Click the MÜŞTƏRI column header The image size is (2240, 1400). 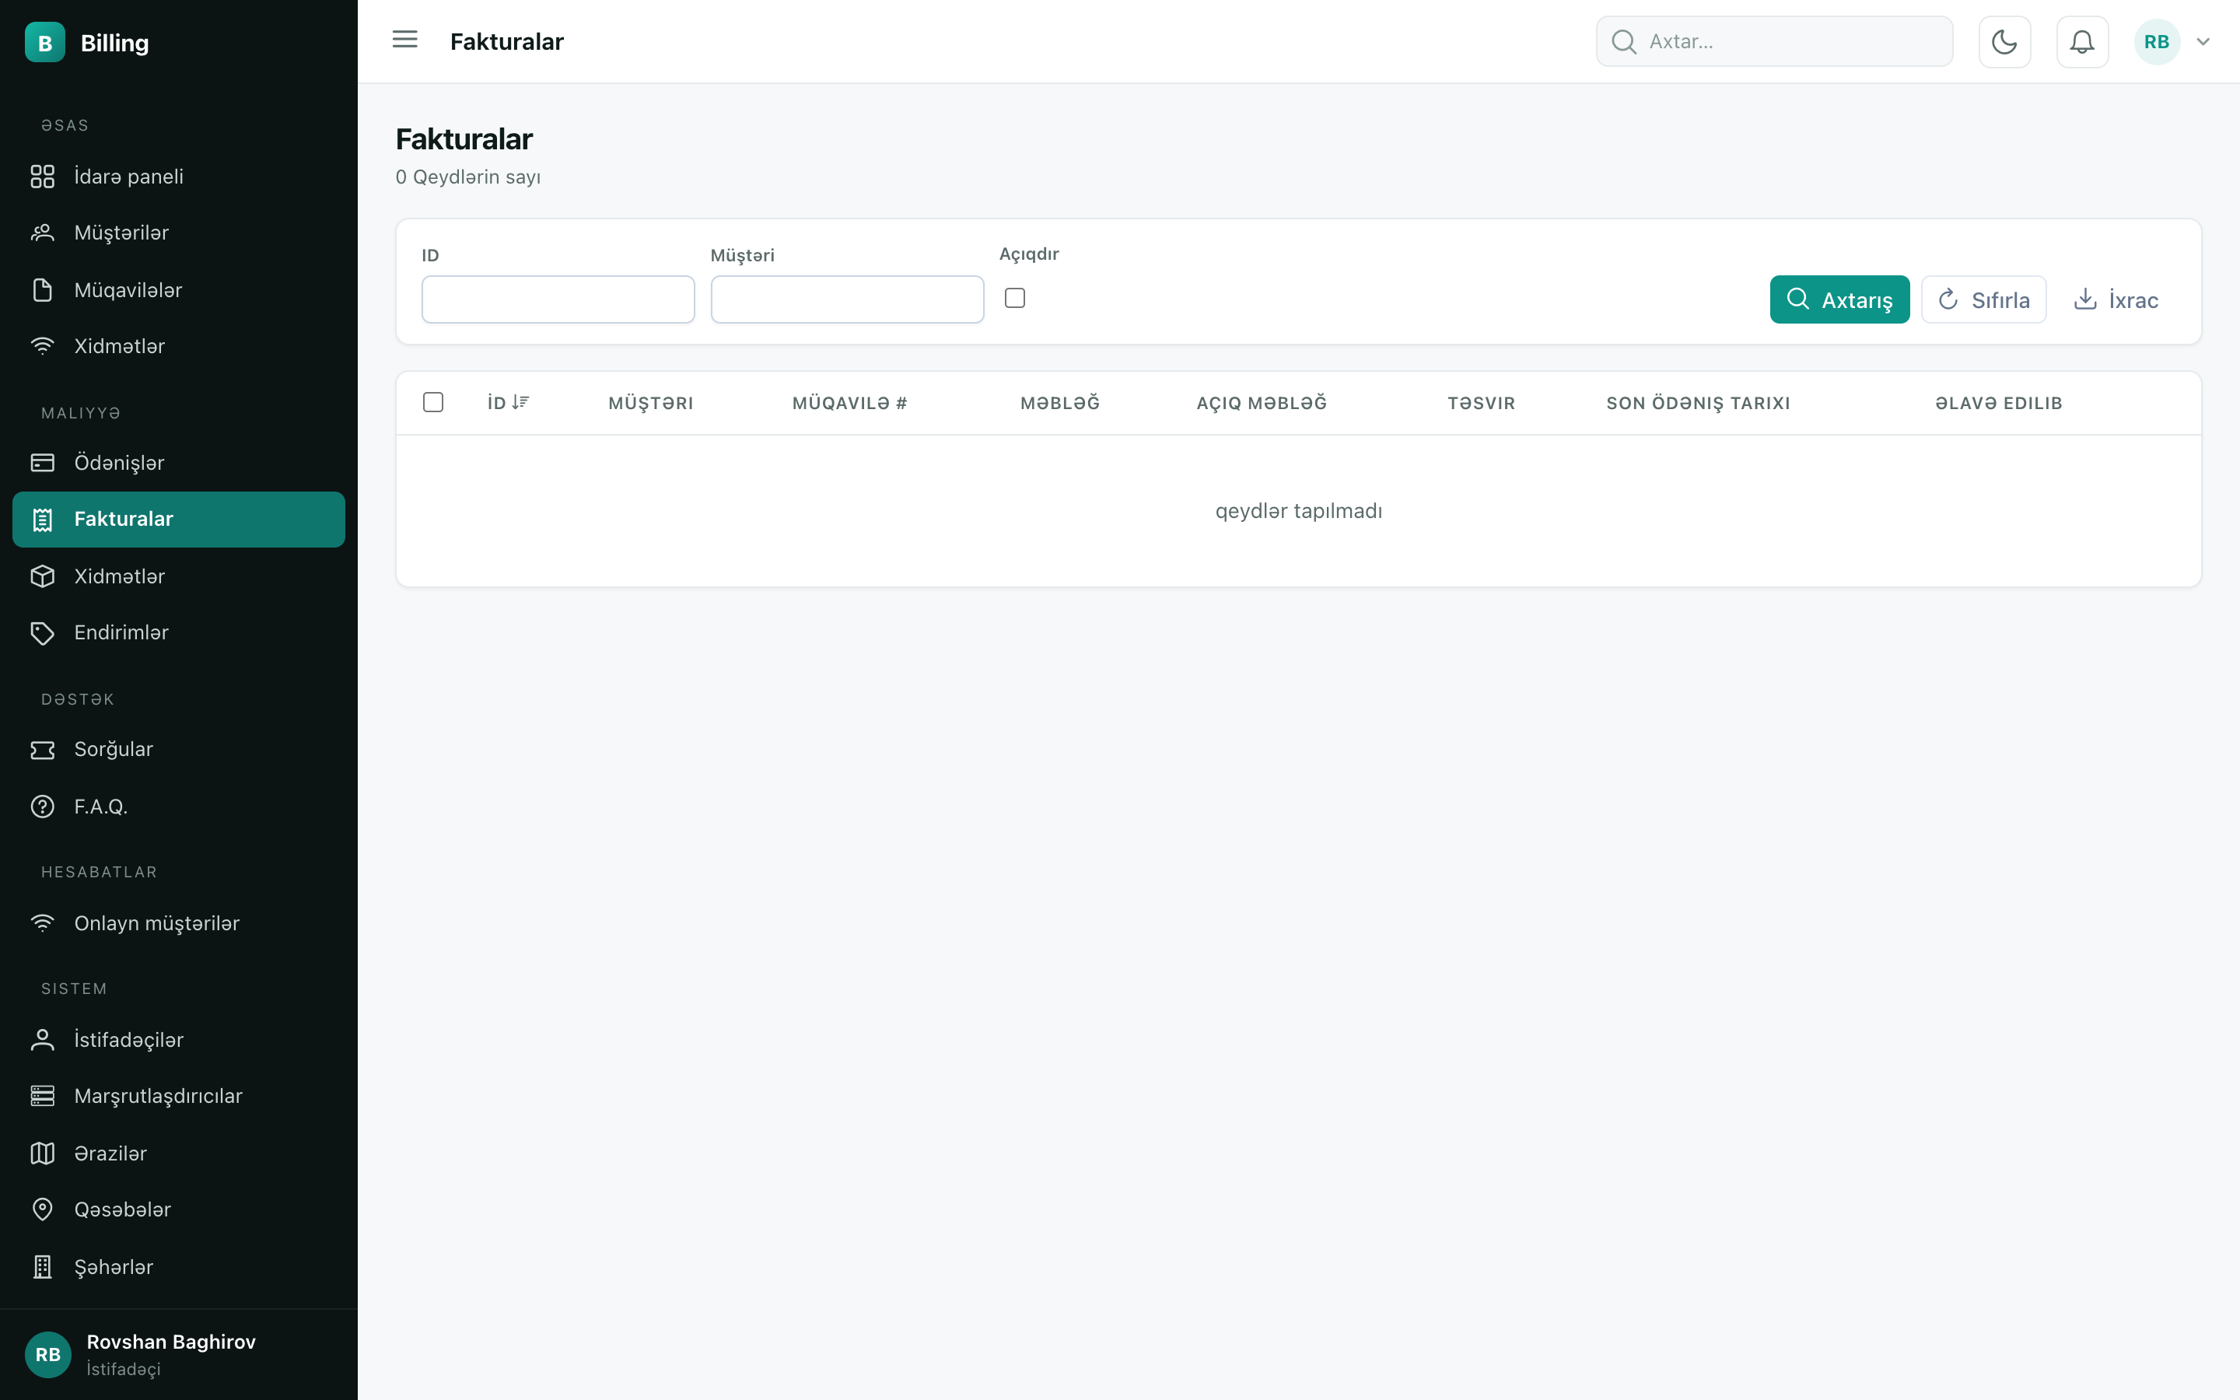click(651, 403)
